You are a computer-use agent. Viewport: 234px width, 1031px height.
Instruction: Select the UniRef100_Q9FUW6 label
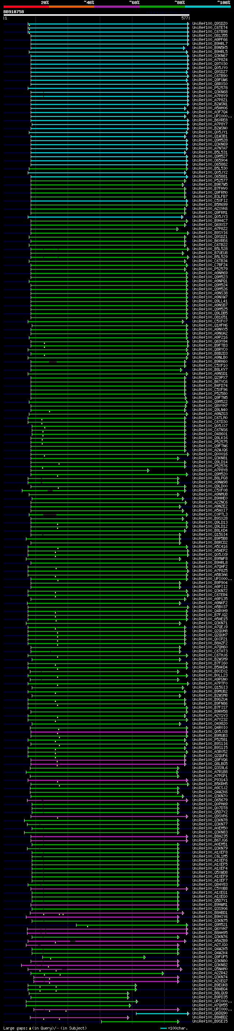pyautogui.click(x=210, y=80)
